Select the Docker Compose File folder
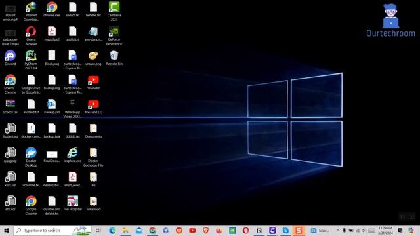Screen dimensions: 420x236 (93, 157)
